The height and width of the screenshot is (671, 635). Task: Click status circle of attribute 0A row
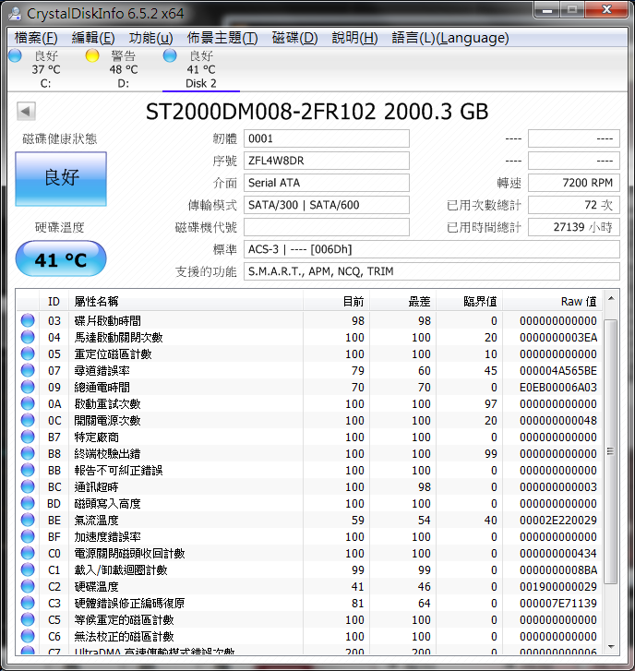(x=28, y=403)
